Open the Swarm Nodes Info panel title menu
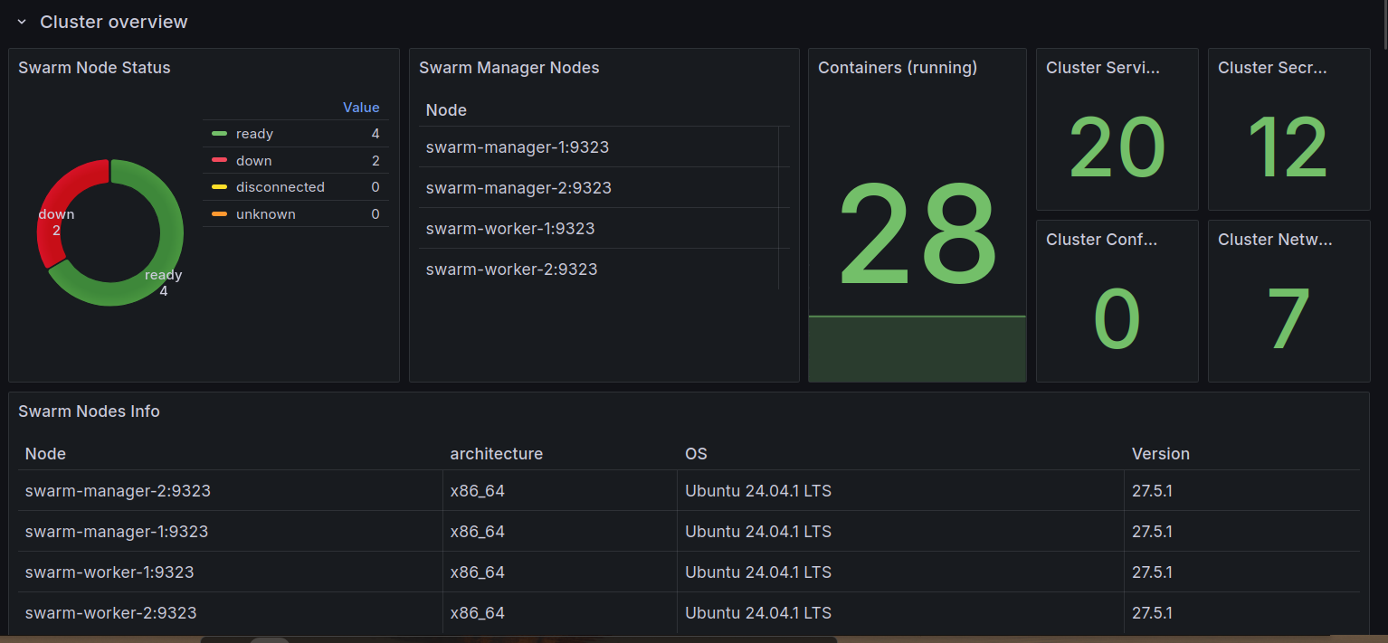 coord(89,411)
